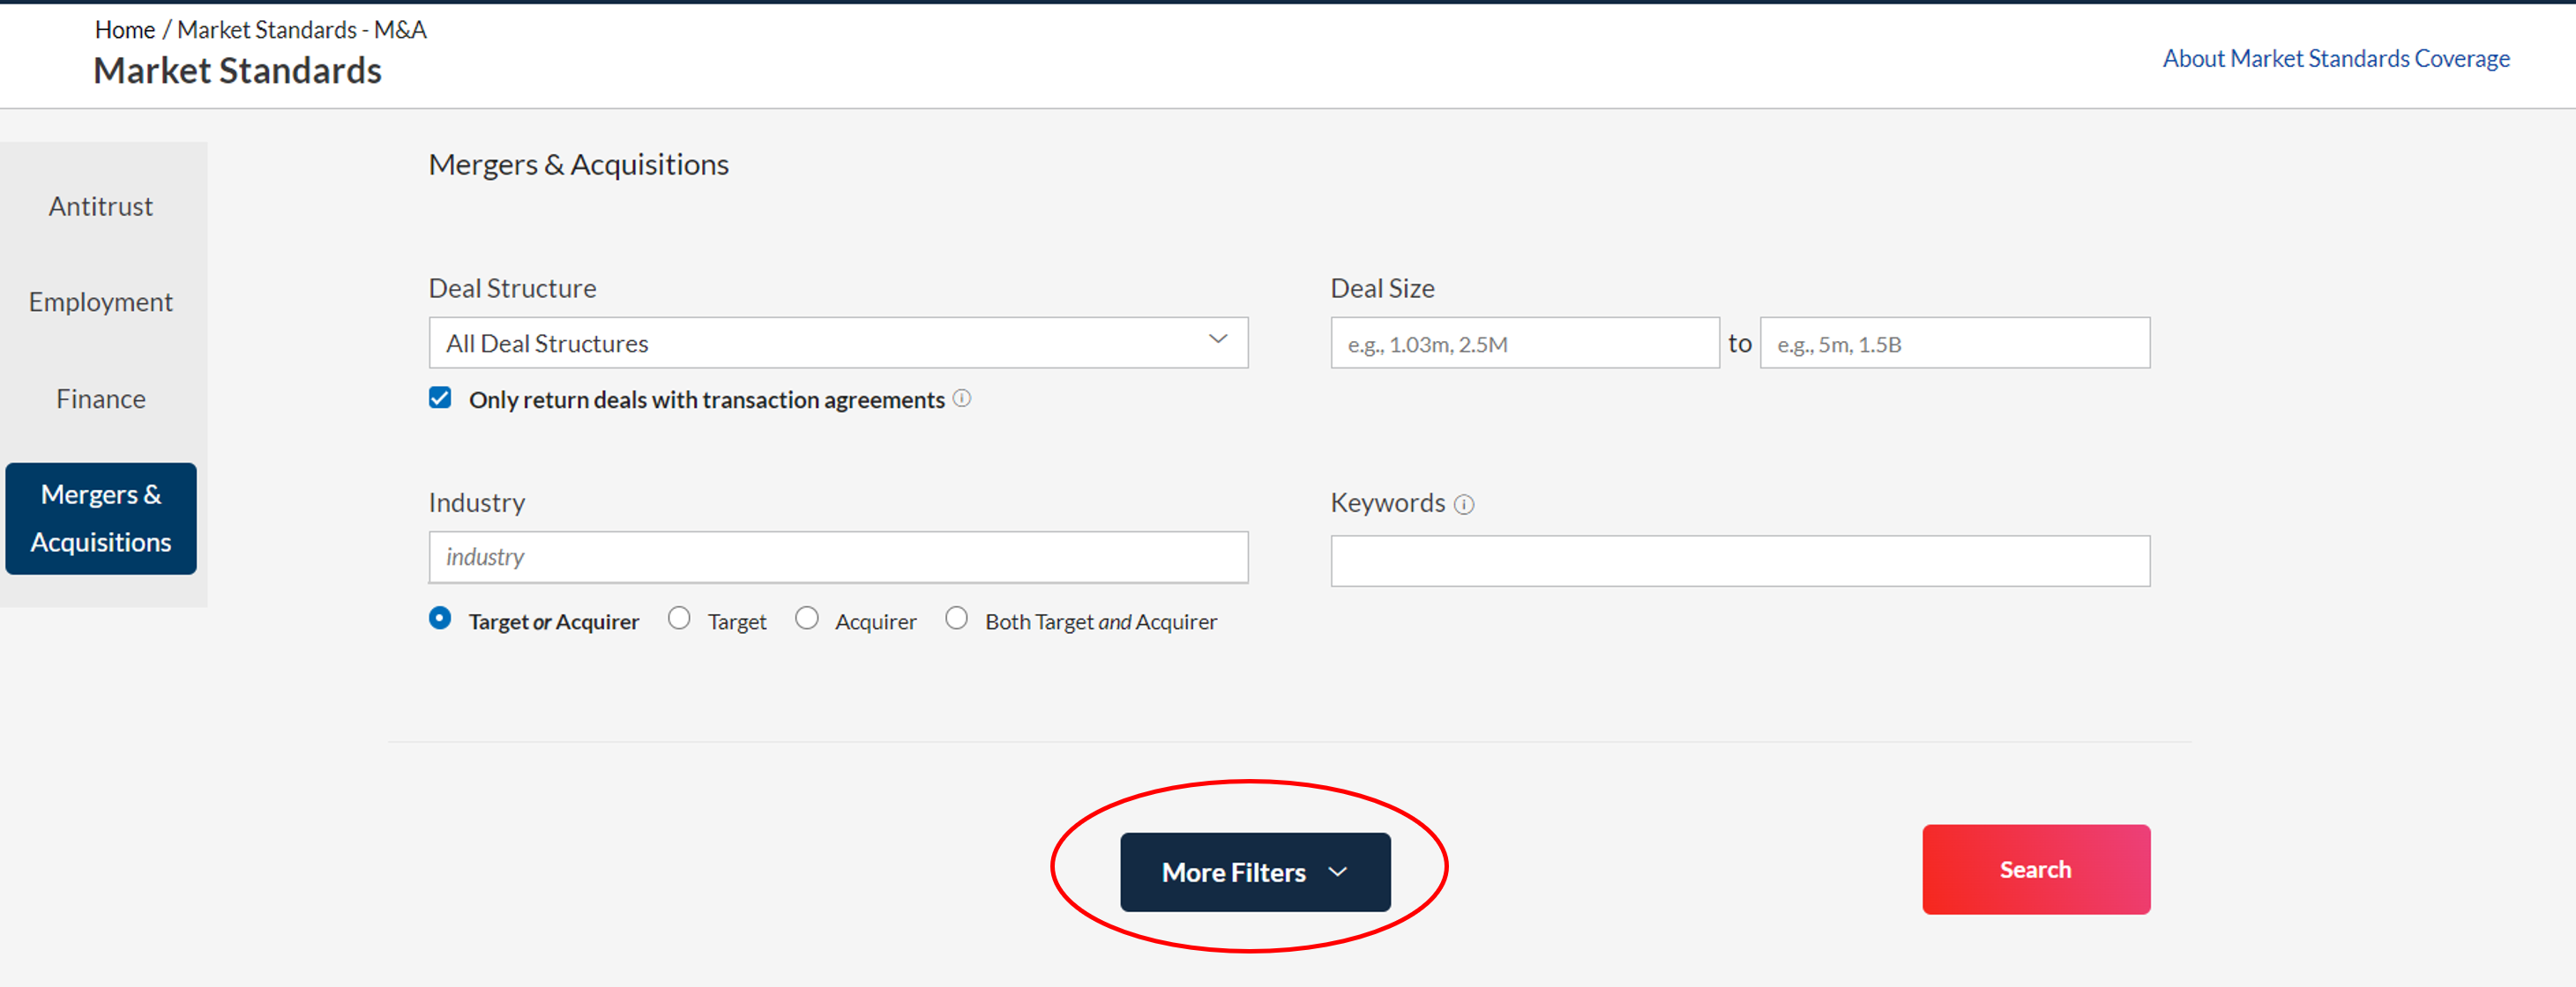Select the Mergers & Acquisitions tab
The image size is (2576, 987).
[101, 517]
